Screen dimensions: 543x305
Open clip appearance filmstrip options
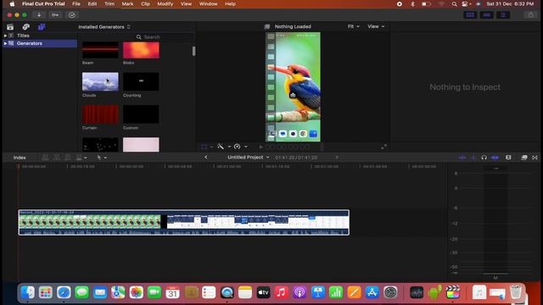pyautogui.click(x=508, y=158)
